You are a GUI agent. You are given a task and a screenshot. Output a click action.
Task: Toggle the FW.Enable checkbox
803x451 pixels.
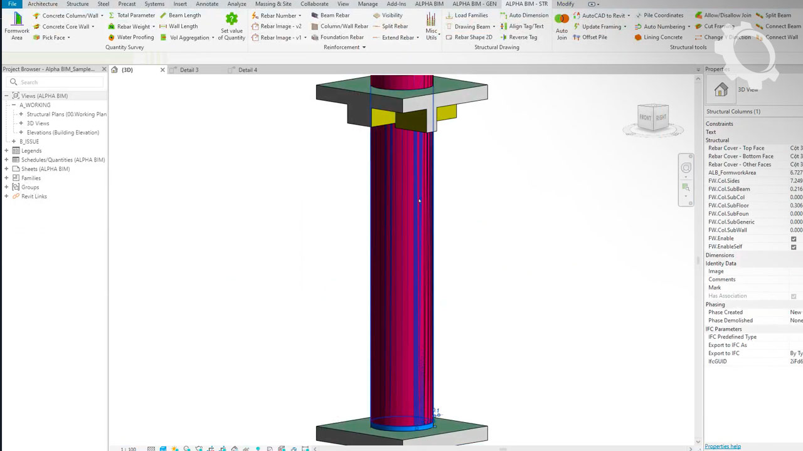tap(794, 239)
